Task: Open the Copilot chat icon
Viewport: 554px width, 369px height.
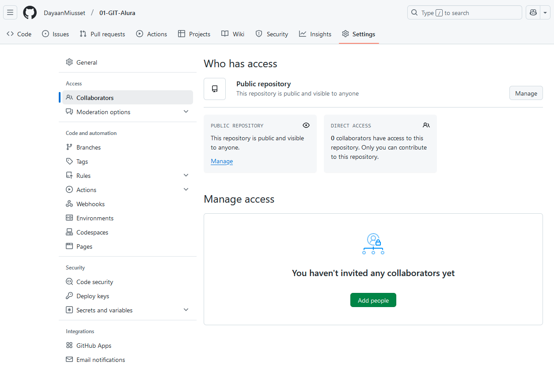Action: 533,13
